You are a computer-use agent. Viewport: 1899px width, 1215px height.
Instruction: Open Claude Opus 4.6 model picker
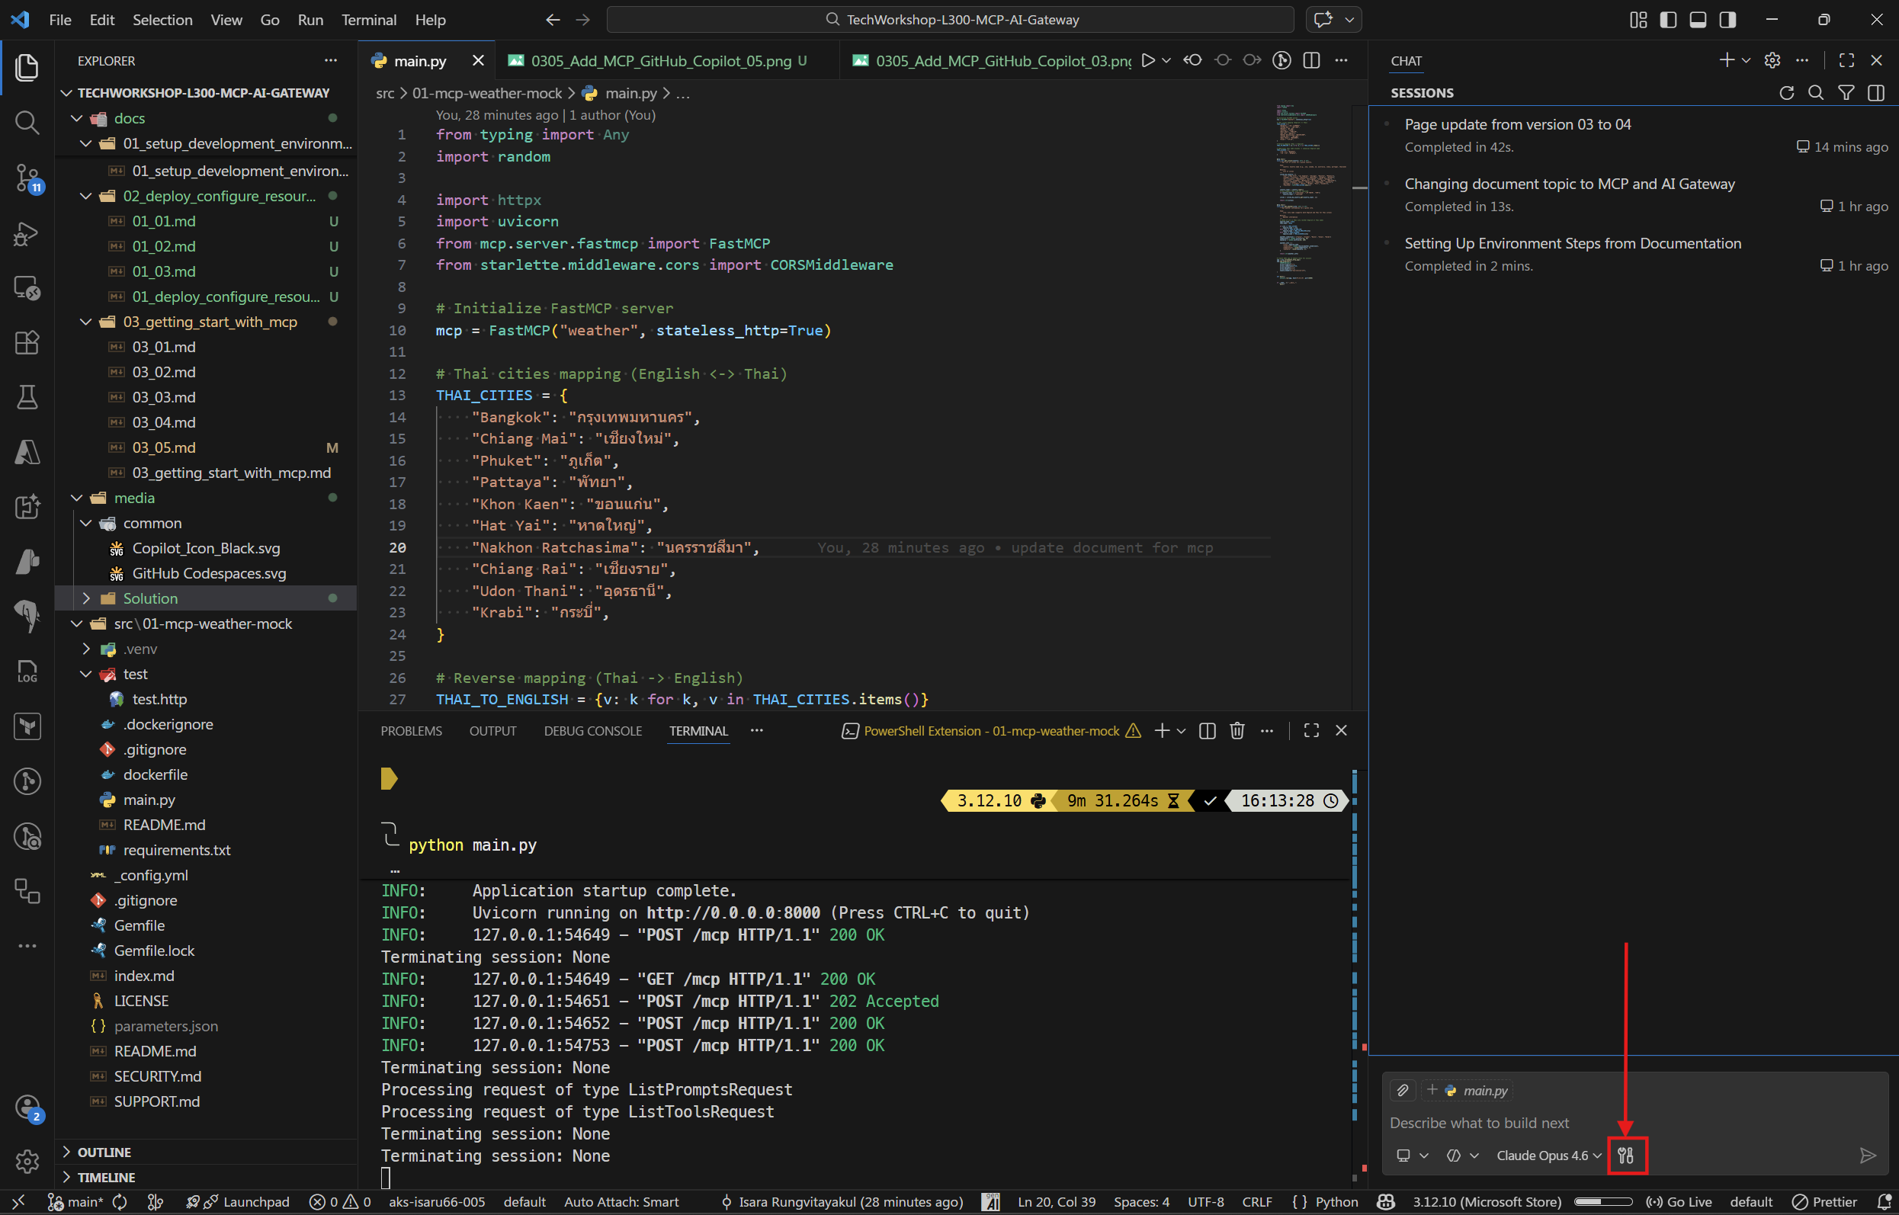1550,1156
